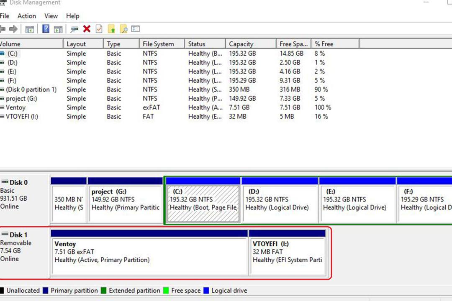Click the checklist settings toolbar icon
This screenshot has height=301, width=452.
[x=136, y=29]
